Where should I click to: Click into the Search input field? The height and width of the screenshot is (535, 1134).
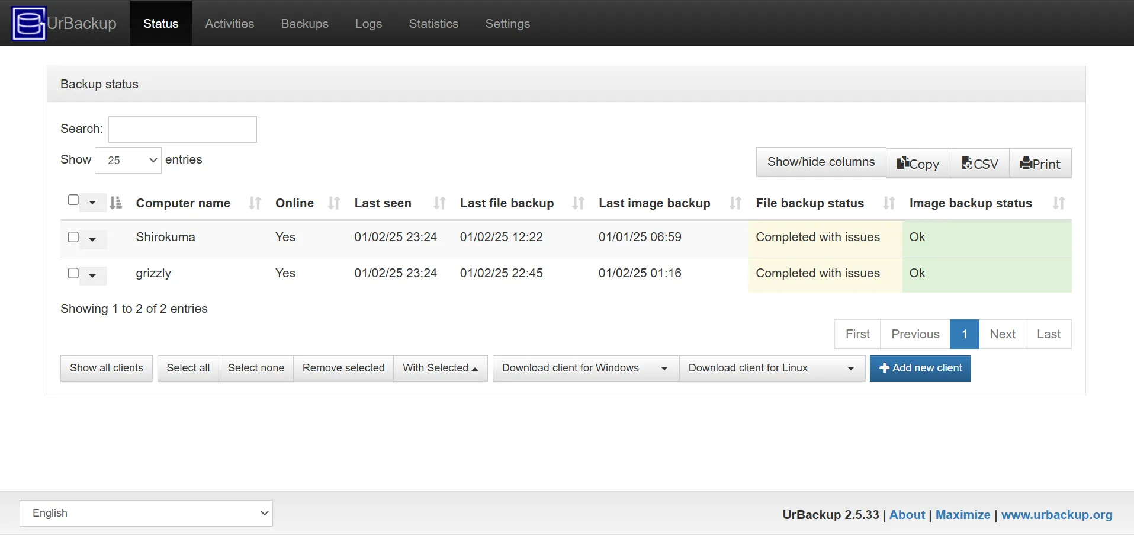point(182,129)
